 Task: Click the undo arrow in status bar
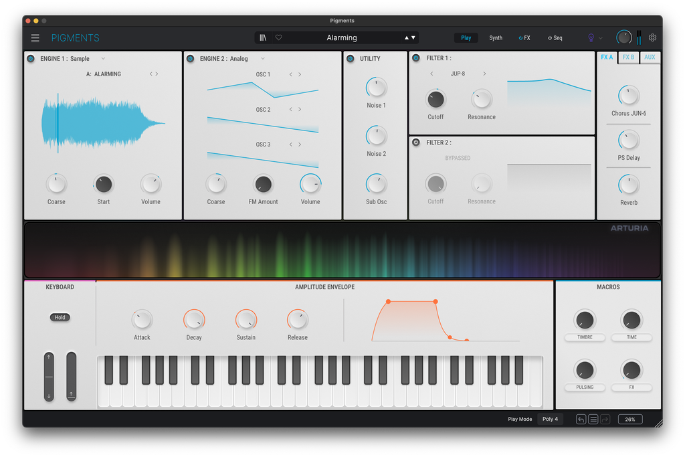tap(581, 420)
